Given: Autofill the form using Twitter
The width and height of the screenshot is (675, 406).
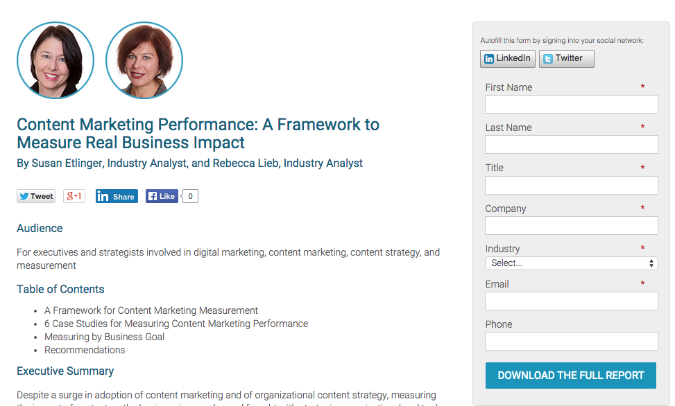Looking at the screenshot, I should pyautogui.click(x=567, y=58).
